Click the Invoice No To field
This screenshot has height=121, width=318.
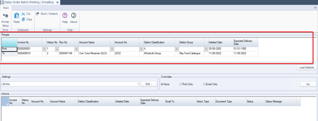click(29, 54)
